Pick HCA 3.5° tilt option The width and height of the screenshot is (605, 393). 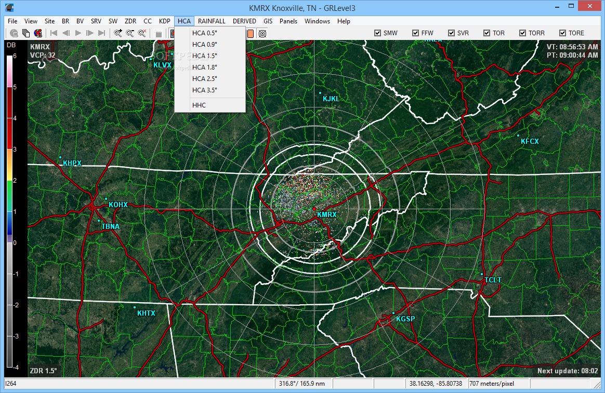coord(210,90)
